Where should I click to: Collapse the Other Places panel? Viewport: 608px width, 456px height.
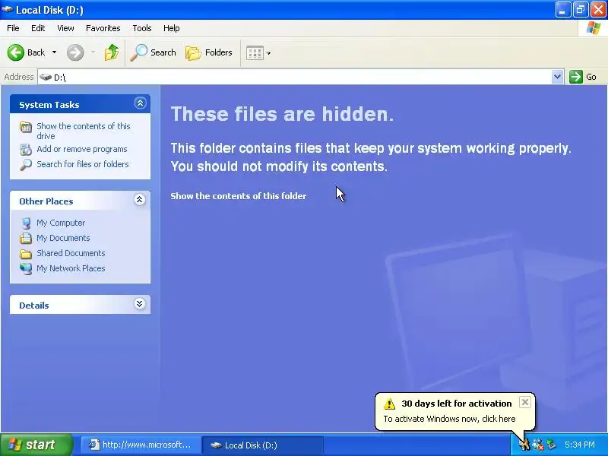click(x=140, y=200)
